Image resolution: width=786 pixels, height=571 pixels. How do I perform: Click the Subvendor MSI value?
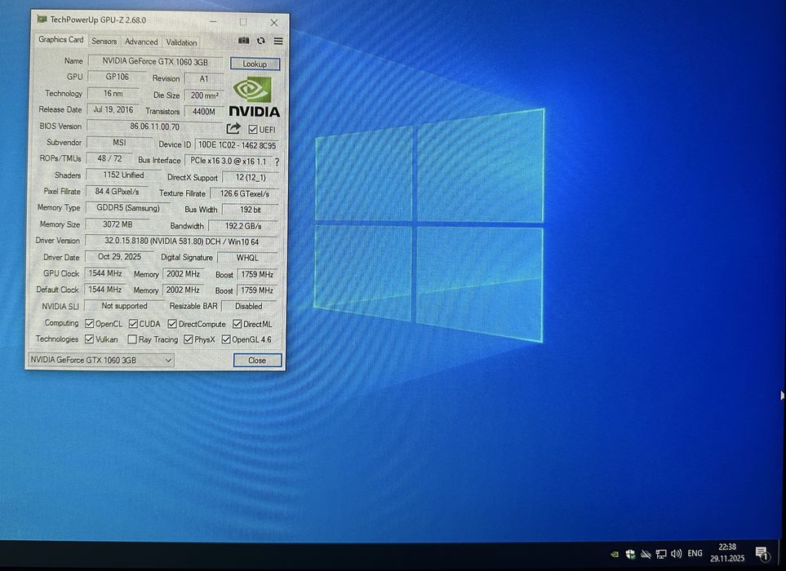(x=119, y=142)
